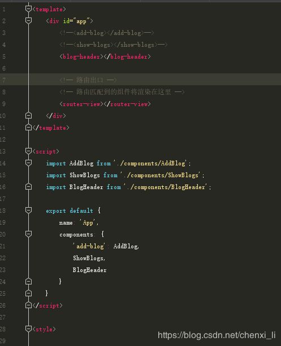Click fold marker at import BlogHeader line
The height and width of the screenshot is (346, 281).
[x=28, y=187]
